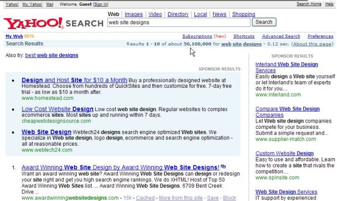Open the Search Home link
Screen dimensions: 337x201
309,4
